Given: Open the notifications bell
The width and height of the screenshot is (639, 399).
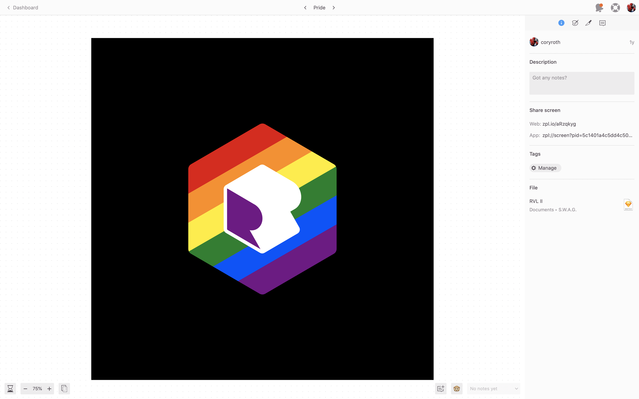Looking at the screenshot, I should (x=599, y=8).
